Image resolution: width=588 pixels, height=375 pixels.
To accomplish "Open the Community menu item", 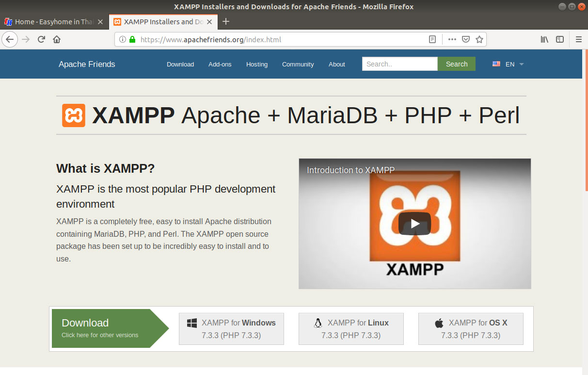I will click(298, 64).
